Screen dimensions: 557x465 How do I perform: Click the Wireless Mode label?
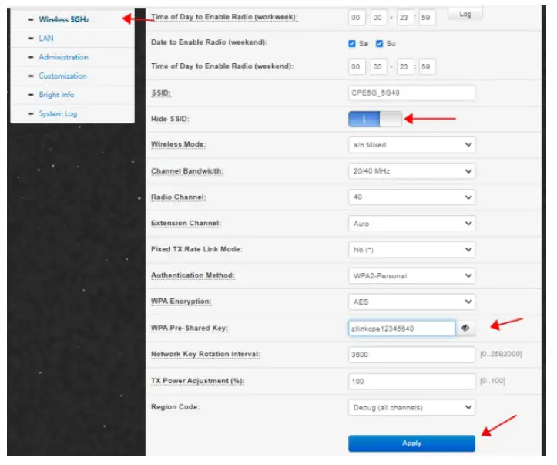pos(178,144)
